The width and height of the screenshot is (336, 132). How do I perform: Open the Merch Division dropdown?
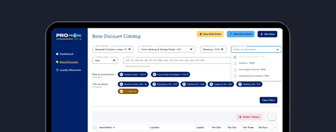pyautogui.click(x=113, y=49)
